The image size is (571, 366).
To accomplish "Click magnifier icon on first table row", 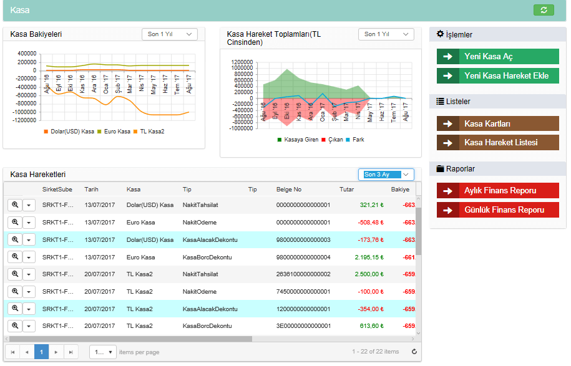I will pyautogui.click(x=14, y=205).
